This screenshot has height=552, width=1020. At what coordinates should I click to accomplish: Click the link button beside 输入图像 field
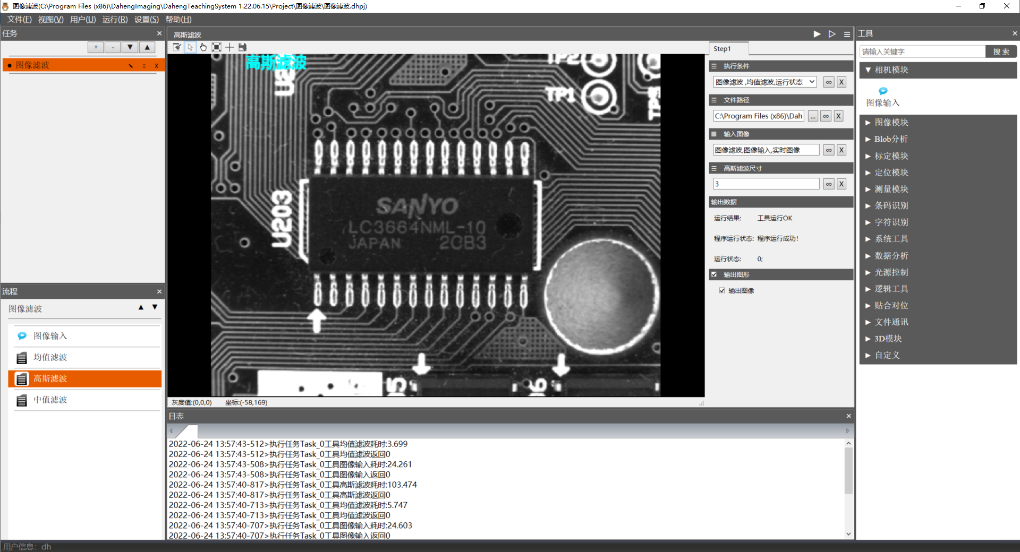[x=829, y=150]
